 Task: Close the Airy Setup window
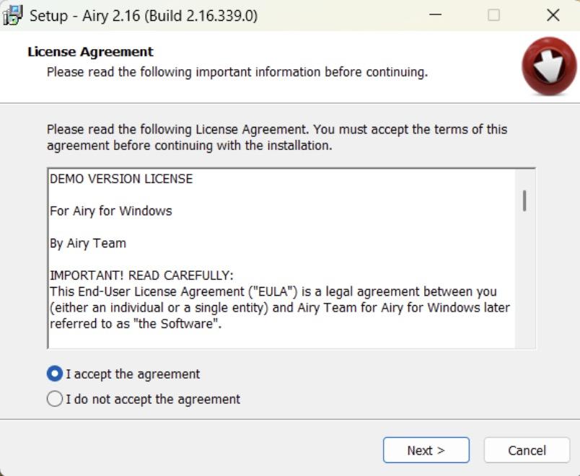(x=553, y=15)
